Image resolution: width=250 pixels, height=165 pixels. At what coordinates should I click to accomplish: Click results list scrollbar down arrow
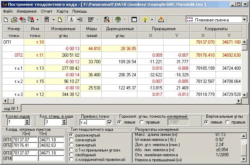pos(244,159)
